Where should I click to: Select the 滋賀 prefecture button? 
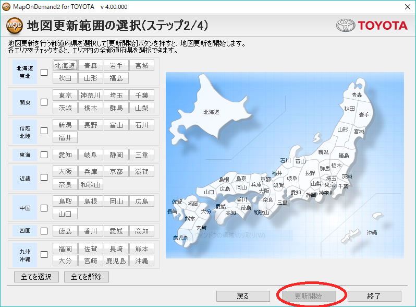[142, 171]
